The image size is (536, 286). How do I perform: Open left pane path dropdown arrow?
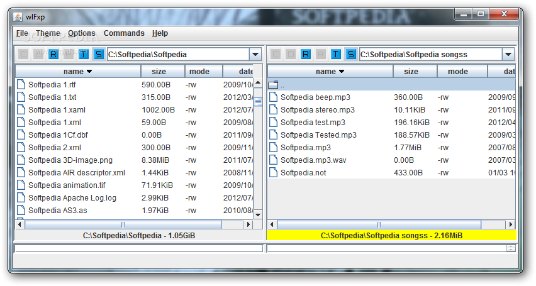tap(255, 54)
